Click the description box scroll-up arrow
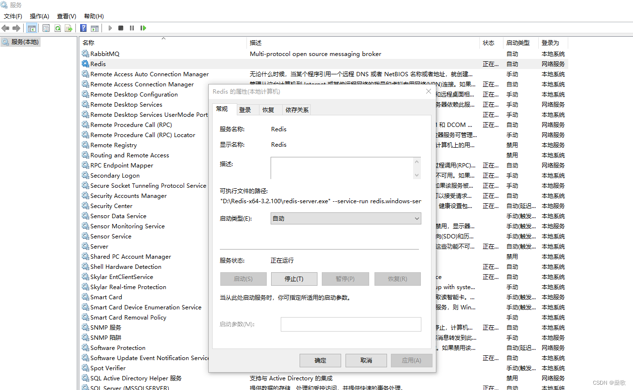Image resolution: width=633 pixels, height=390 pixels. point(417,162)
